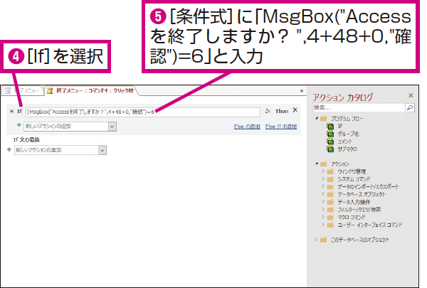
Task: Click the Else If の追加 link
Action: click(x=281, y=126)
